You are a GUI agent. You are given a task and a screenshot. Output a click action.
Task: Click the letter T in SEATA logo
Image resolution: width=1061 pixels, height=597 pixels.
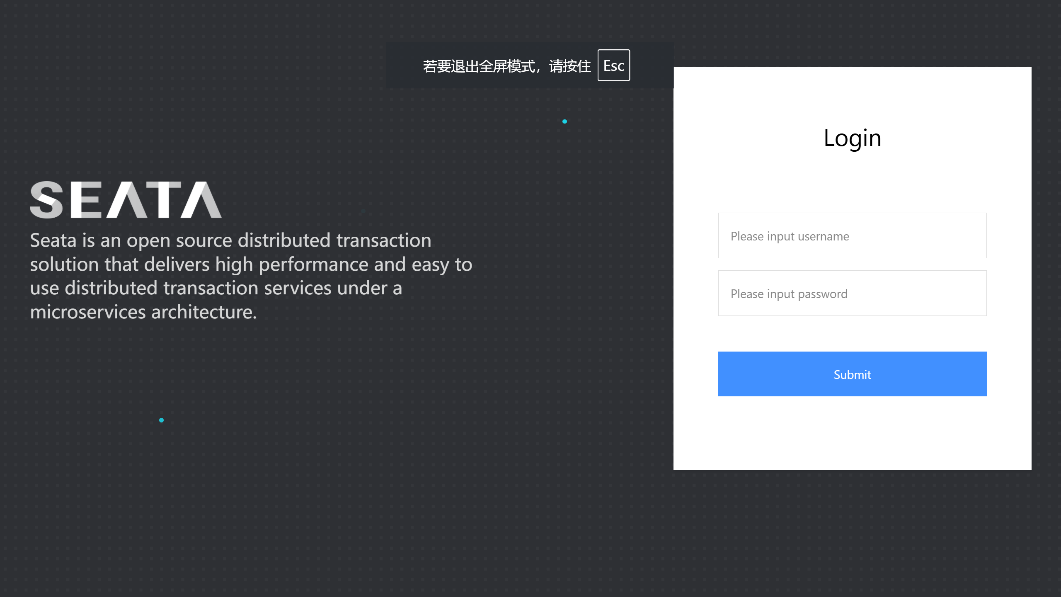tap(163, 200)
